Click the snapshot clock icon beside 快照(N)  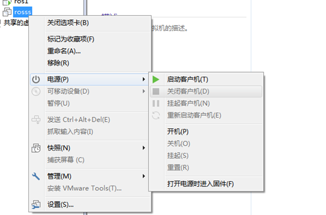(36, 148)
